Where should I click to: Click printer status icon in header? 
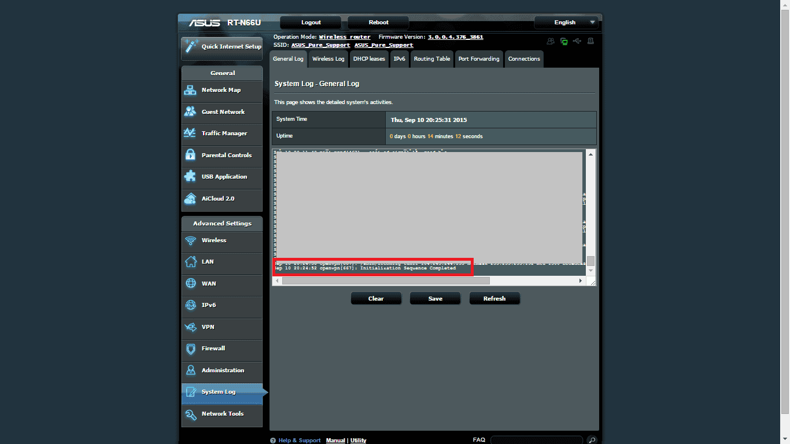590,41
